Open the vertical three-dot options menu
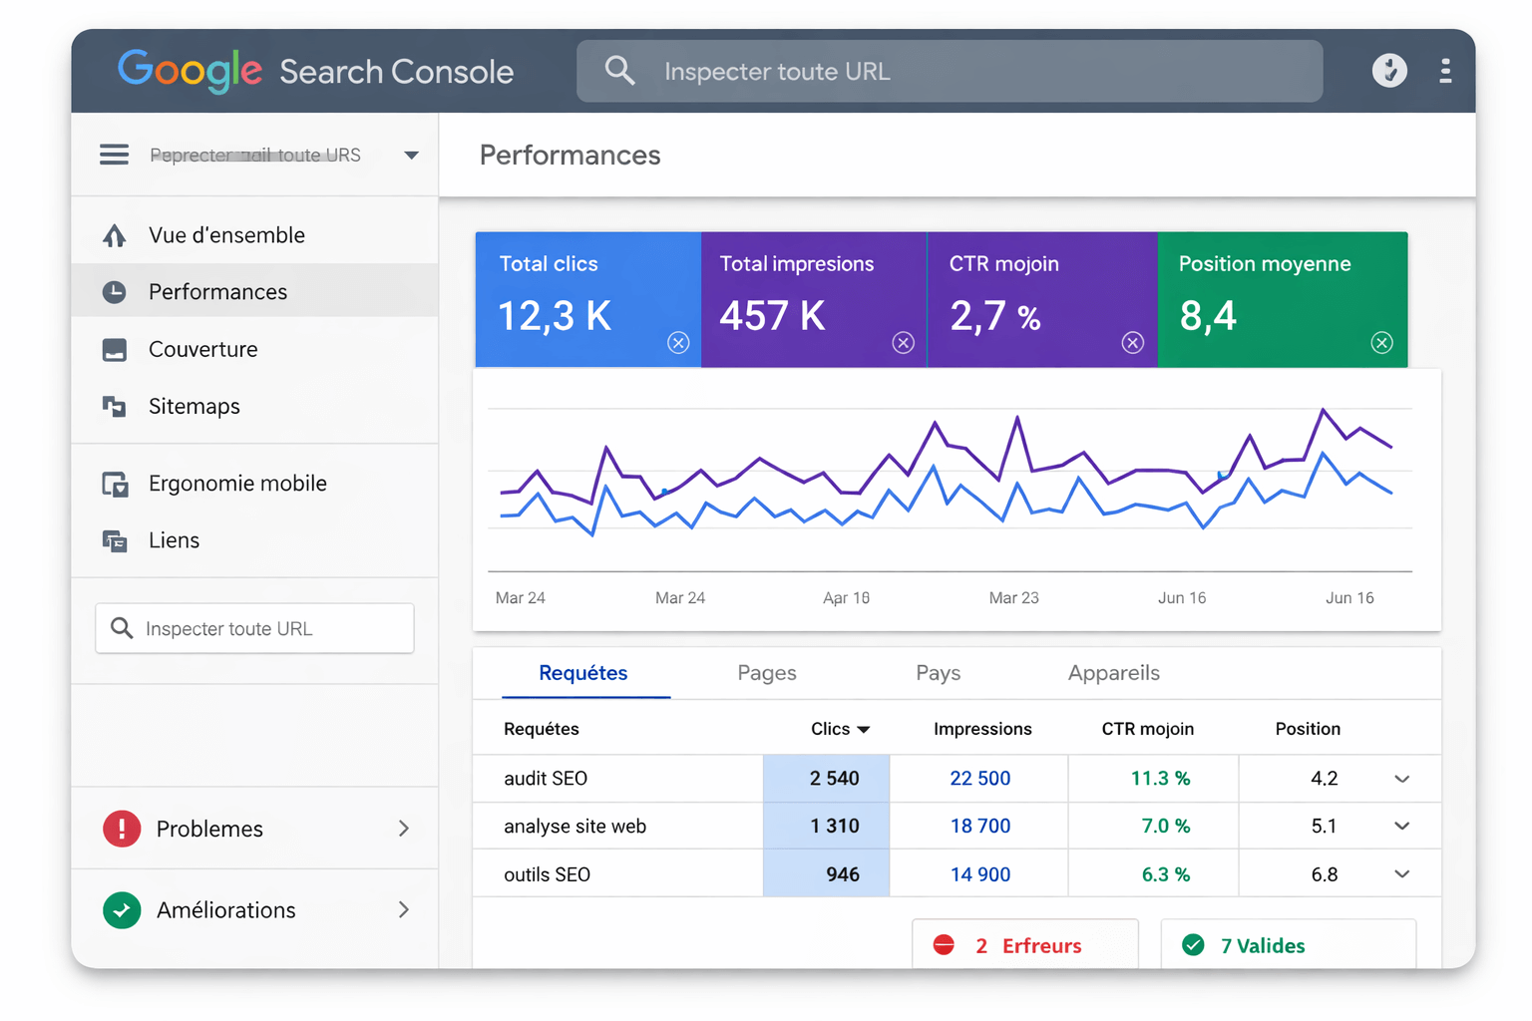The width and height of the screenshot is (1532, 1021). pos(1444,71)
